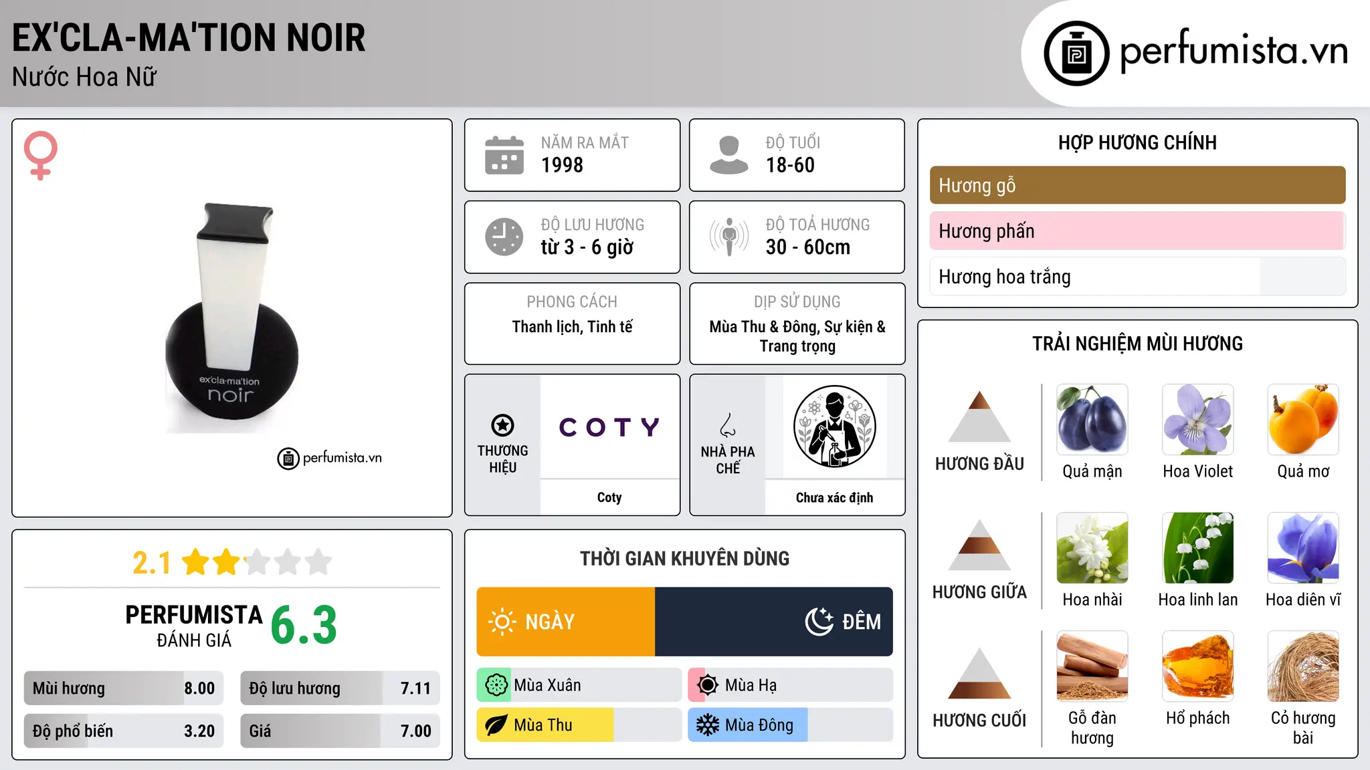Open the Cỏ hương bài vetiver image
Screen dimensions: 1370x770
[x=1303, y=666]
